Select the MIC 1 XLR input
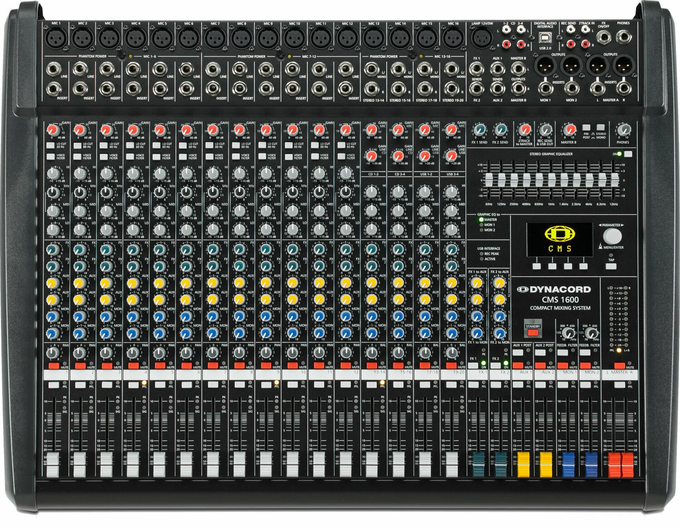Screen dimensions: 680x528 point(56,38)
